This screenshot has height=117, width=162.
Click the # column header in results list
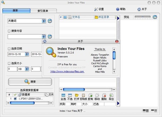(61, 17)
